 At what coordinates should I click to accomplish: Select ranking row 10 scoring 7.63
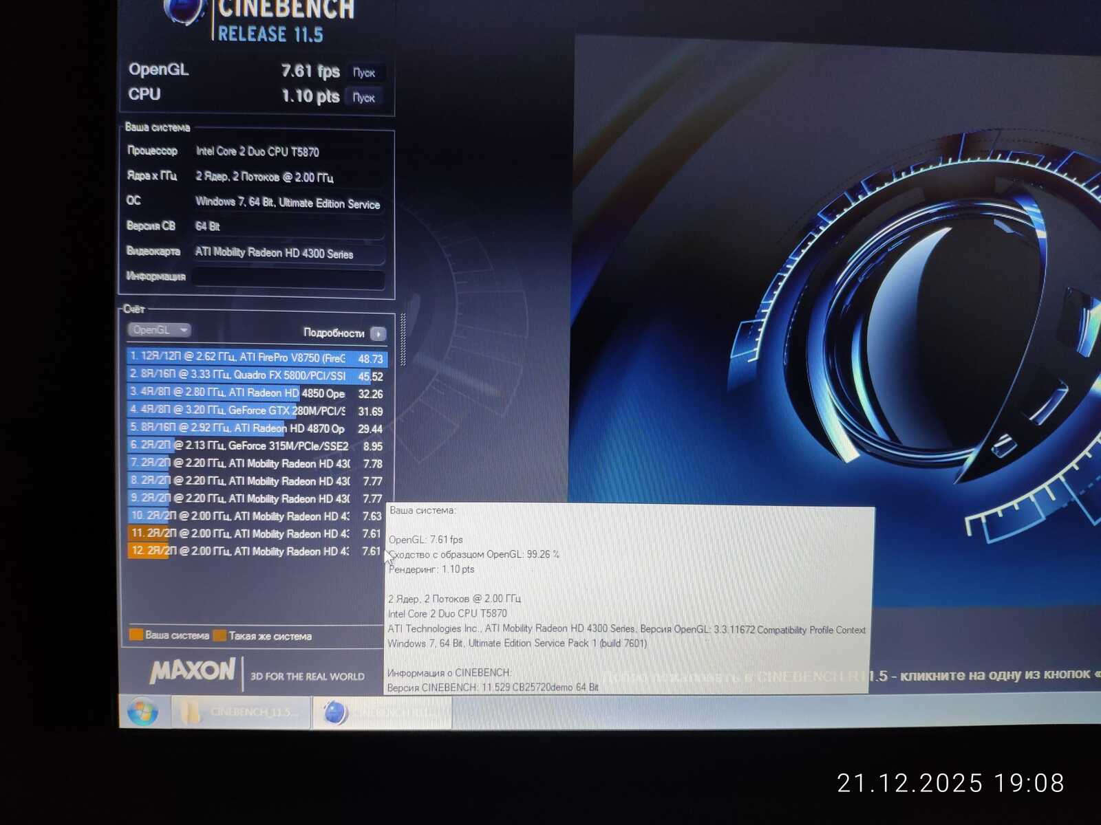(x=257, y=516)
